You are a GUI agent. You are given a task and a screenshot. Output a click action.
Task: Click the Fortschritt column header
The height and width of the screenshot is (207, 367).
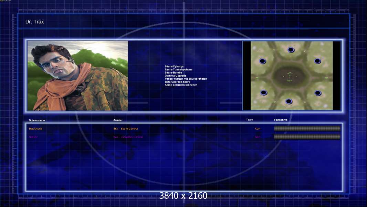(x=280, y=120)
